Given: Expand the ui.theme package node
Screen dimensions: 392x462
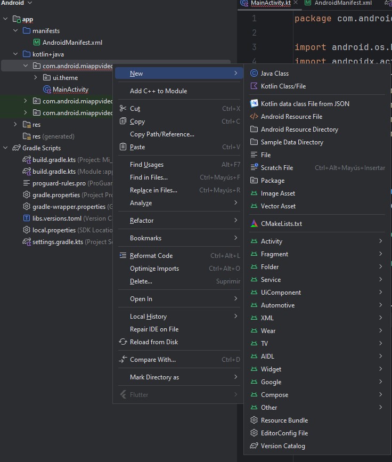Looking at the screenshot, I should coord(36,78).
